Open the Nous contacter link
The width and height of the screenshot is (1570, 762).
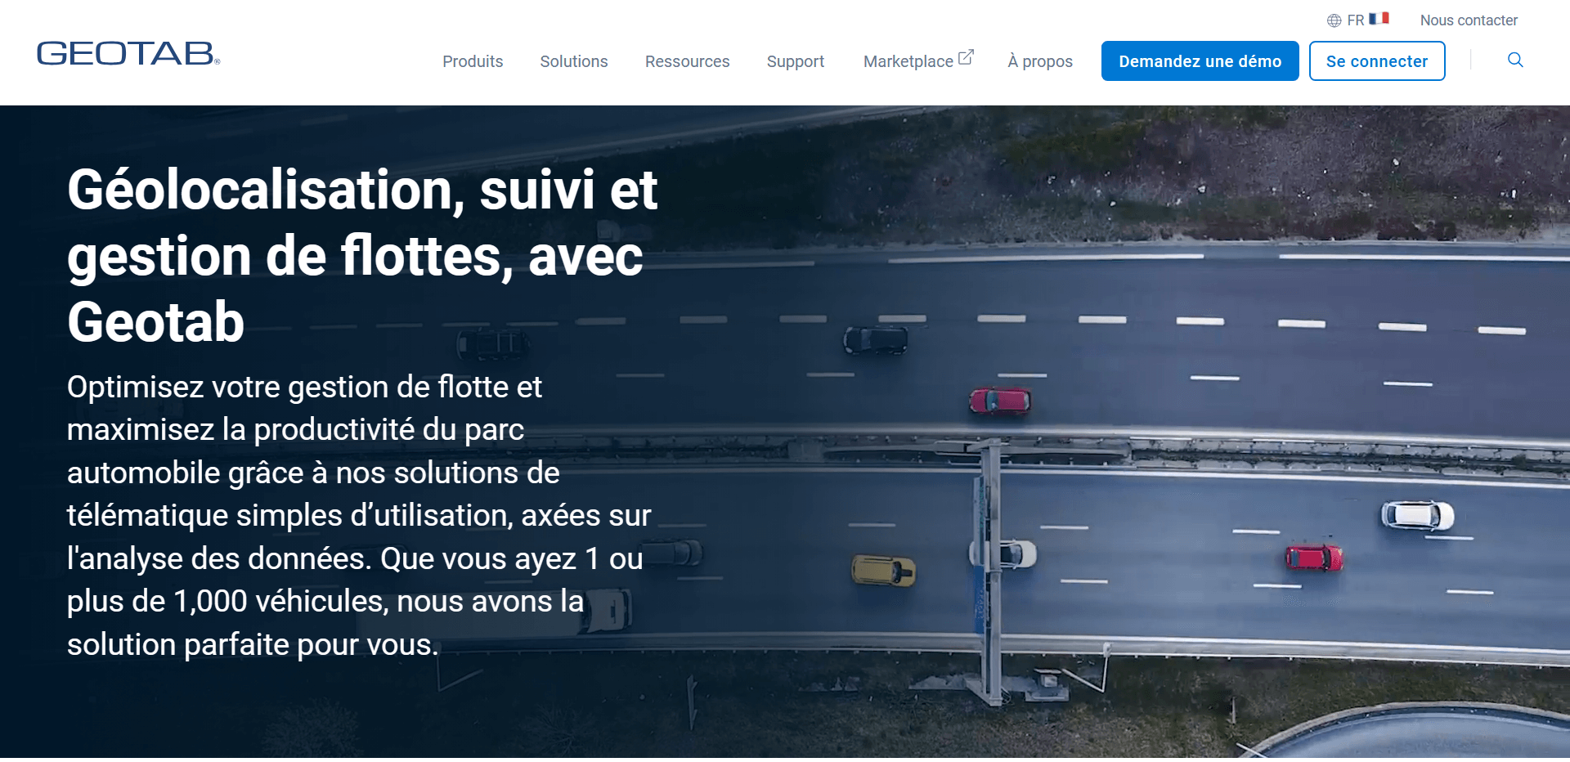pyautogui.click(x=1469, y=20)
